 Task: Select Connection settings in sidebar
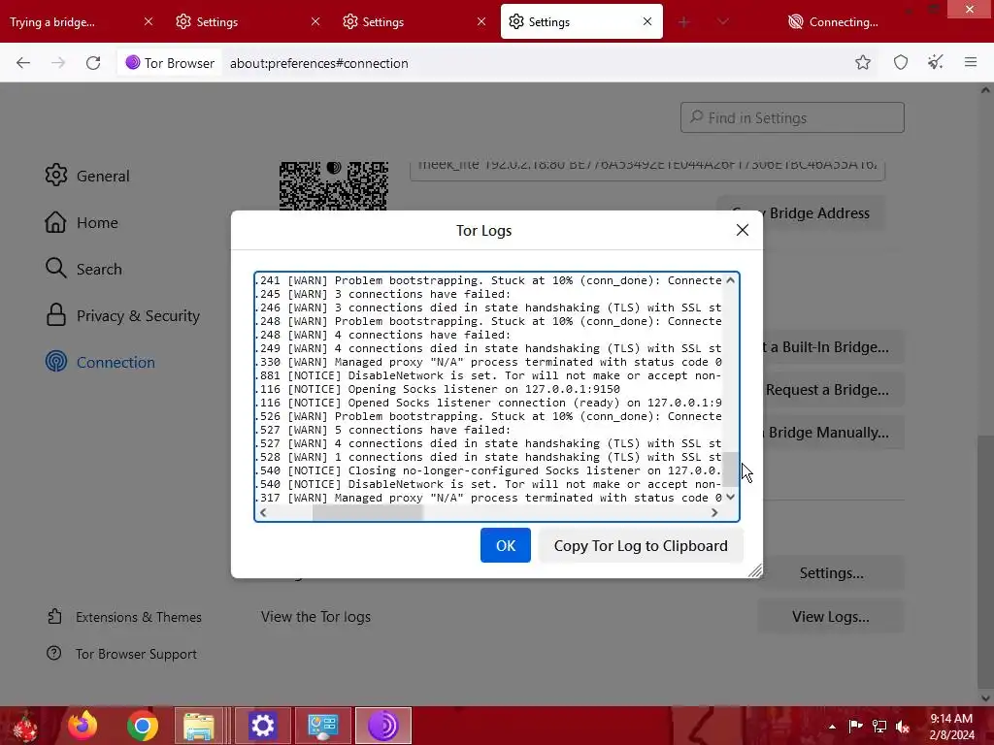(x=100, y=363)
